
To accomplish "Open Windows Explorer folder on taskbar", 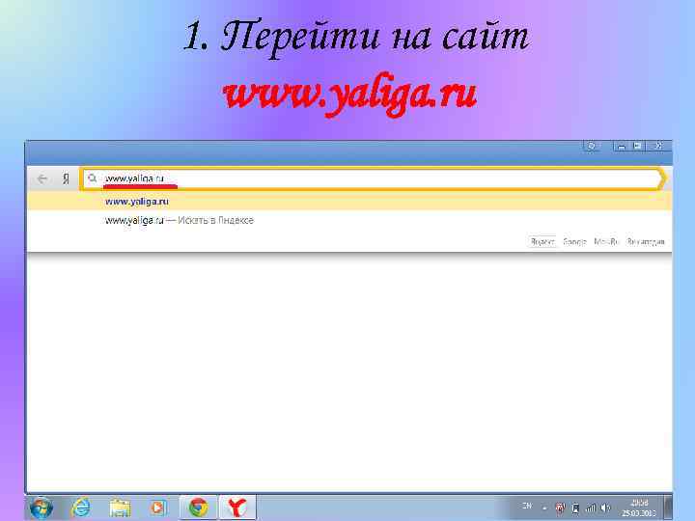I will [120, 507].
